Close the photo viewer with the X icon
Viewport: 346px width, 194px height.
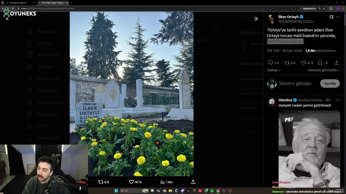point(7,19)
